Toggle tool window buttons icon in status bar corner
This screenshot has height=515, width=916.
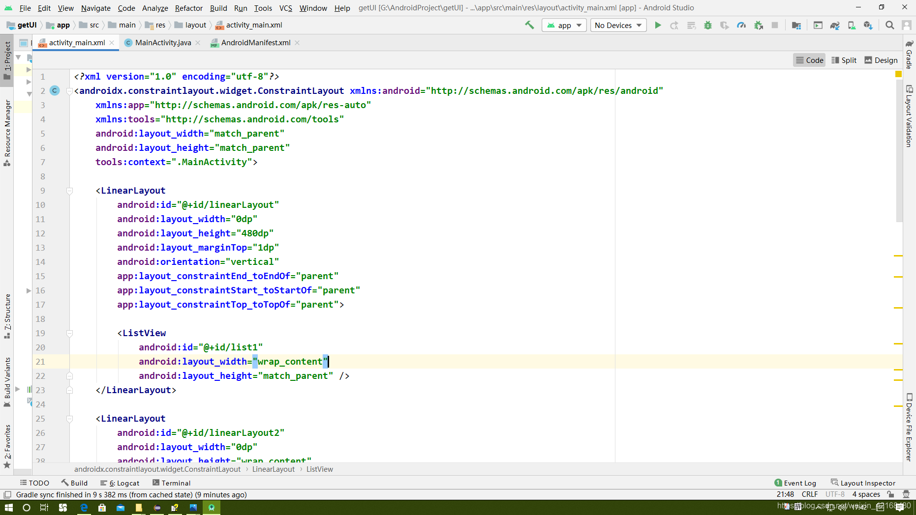tap(7, 494)
